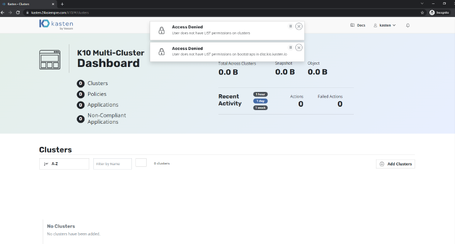
Task: View site information lock icon
Action: [x=27, y=12]
